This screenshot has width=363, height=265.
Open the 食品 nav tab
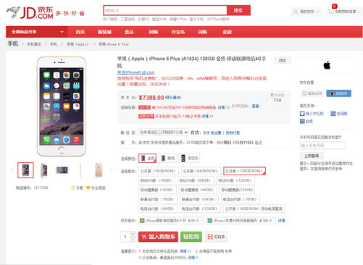[x=129, y=32]
